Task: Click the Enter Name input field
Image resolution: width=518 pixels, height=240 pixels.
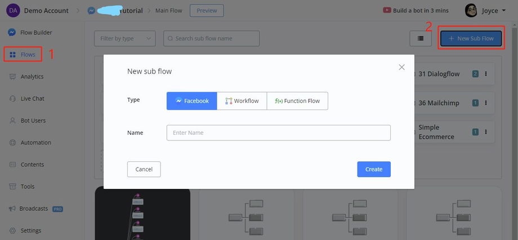Action: tap(279, 133)
